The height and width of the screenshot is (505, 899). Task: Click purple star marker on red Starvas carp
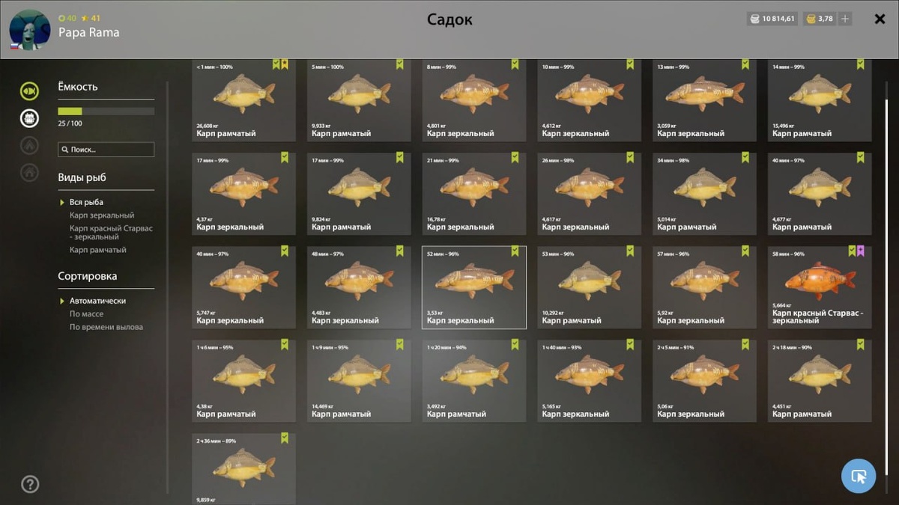860,251
